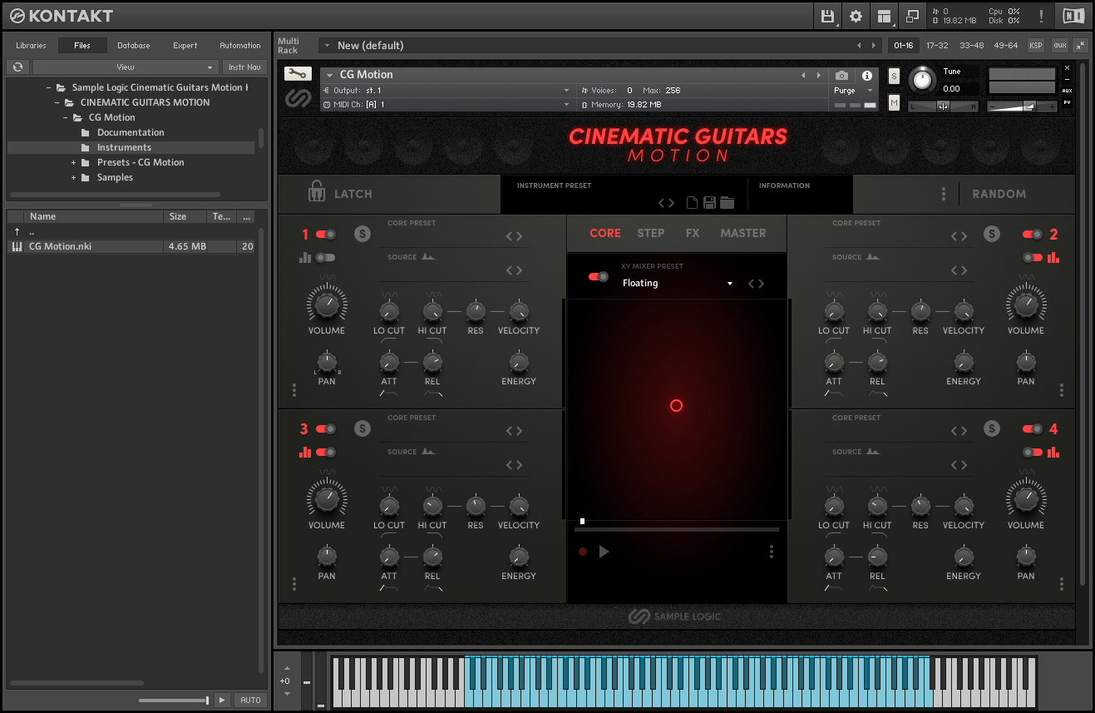Open the FX tab
The height and width of the screenshot is (713, 1095).
coord(693,234)
